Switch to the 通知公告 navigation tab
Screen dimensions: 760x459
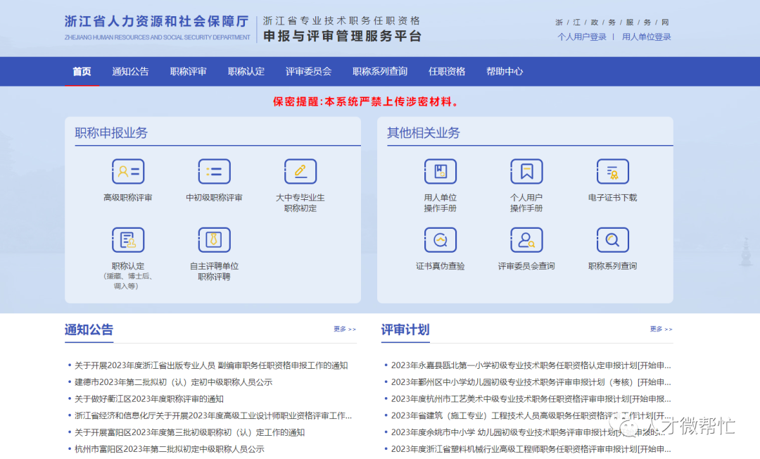tap(128, 71)
